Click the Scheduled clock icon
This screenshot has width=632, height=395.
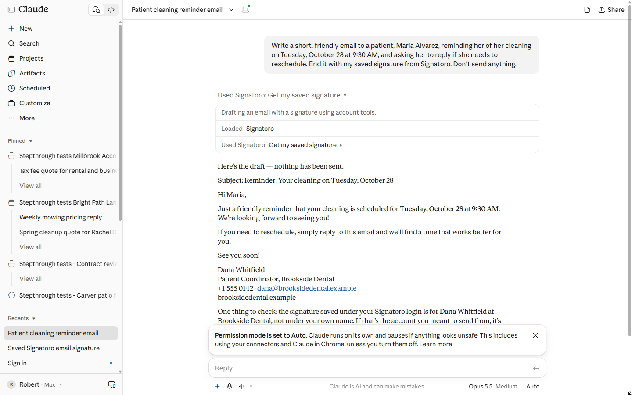click(x=11, y=88)
